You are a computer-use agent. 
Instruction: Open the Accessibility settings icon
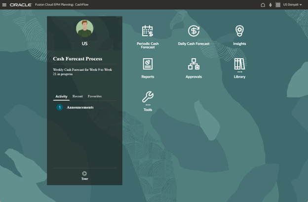pyautogui.click(x=270, y=4)
